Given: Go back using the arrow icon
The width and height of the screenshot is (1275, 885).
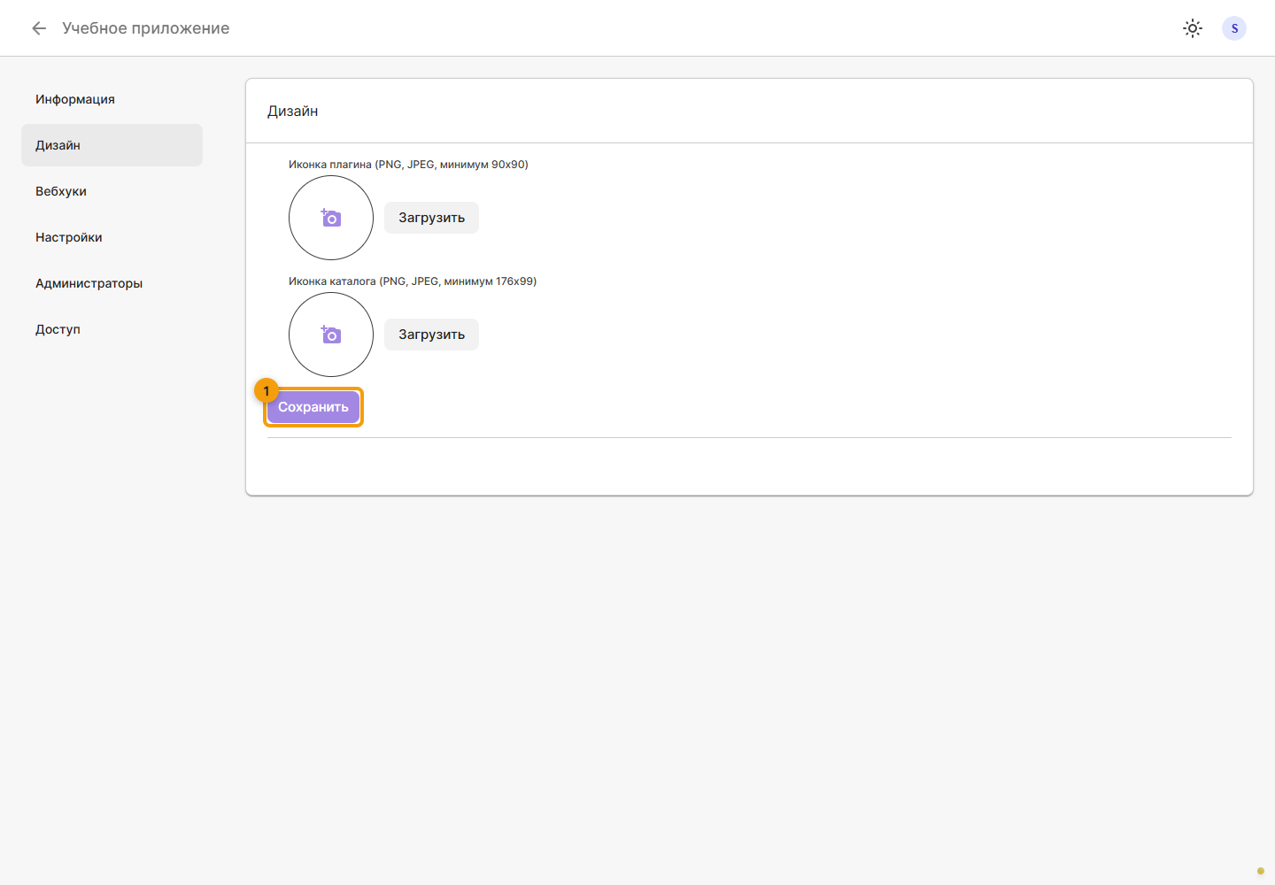Looking at the screenshot, I should coord(39,28).
